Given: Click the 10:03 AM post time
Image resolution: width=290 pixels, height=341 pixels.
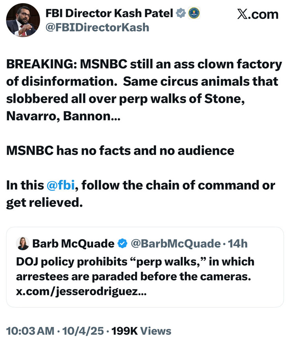Looking at the screenshot, I should 30,331.
